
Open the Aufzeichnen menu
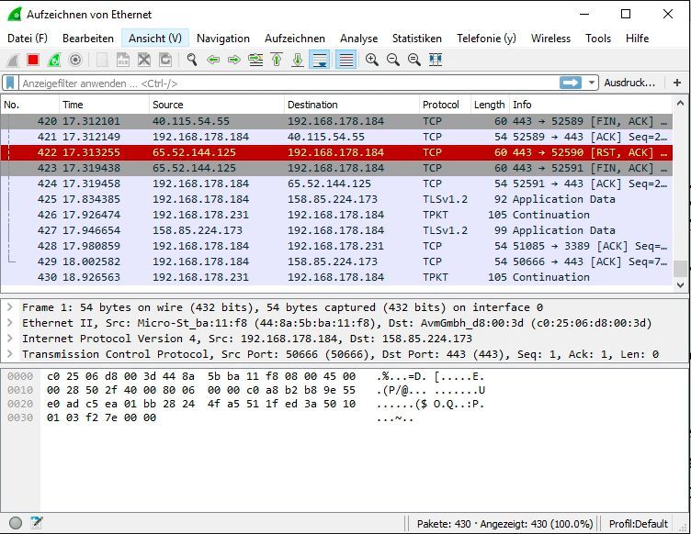click(295, 39)
